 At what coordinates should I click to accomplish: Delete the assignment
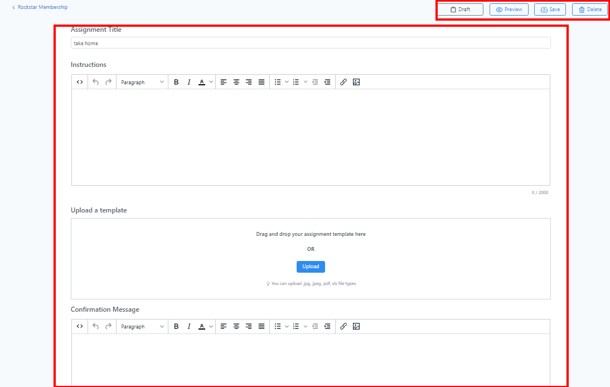tap(590, 9)
